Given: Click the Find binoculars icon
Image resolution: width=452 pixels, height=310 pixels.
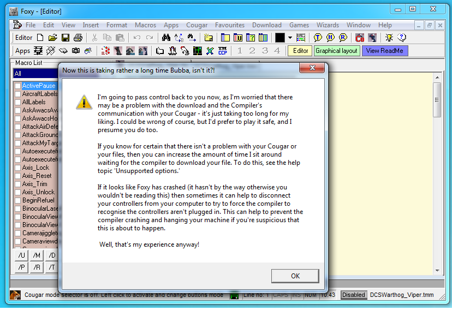Looking at the screenshot, I should tap(166, 38).
